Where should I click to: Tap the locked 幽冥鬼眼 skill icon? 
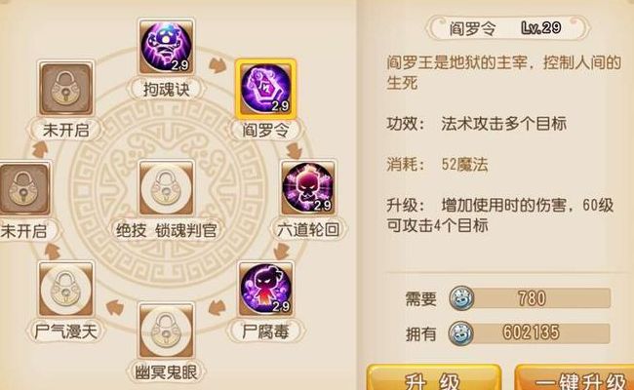(x=166, y=331)
